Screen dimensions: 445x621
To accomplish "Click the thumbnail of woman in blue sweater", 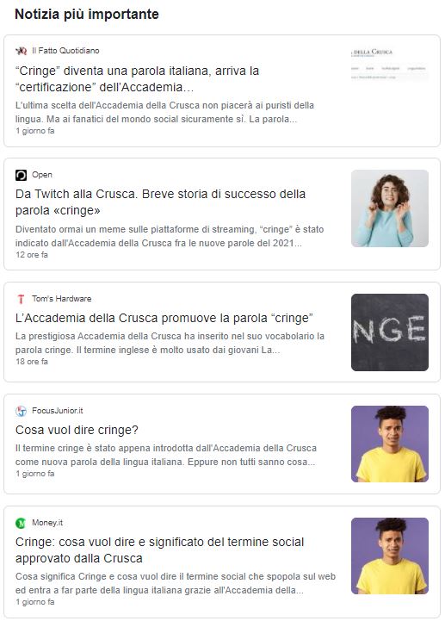I will pyautogui.click(x=390, y=208).
